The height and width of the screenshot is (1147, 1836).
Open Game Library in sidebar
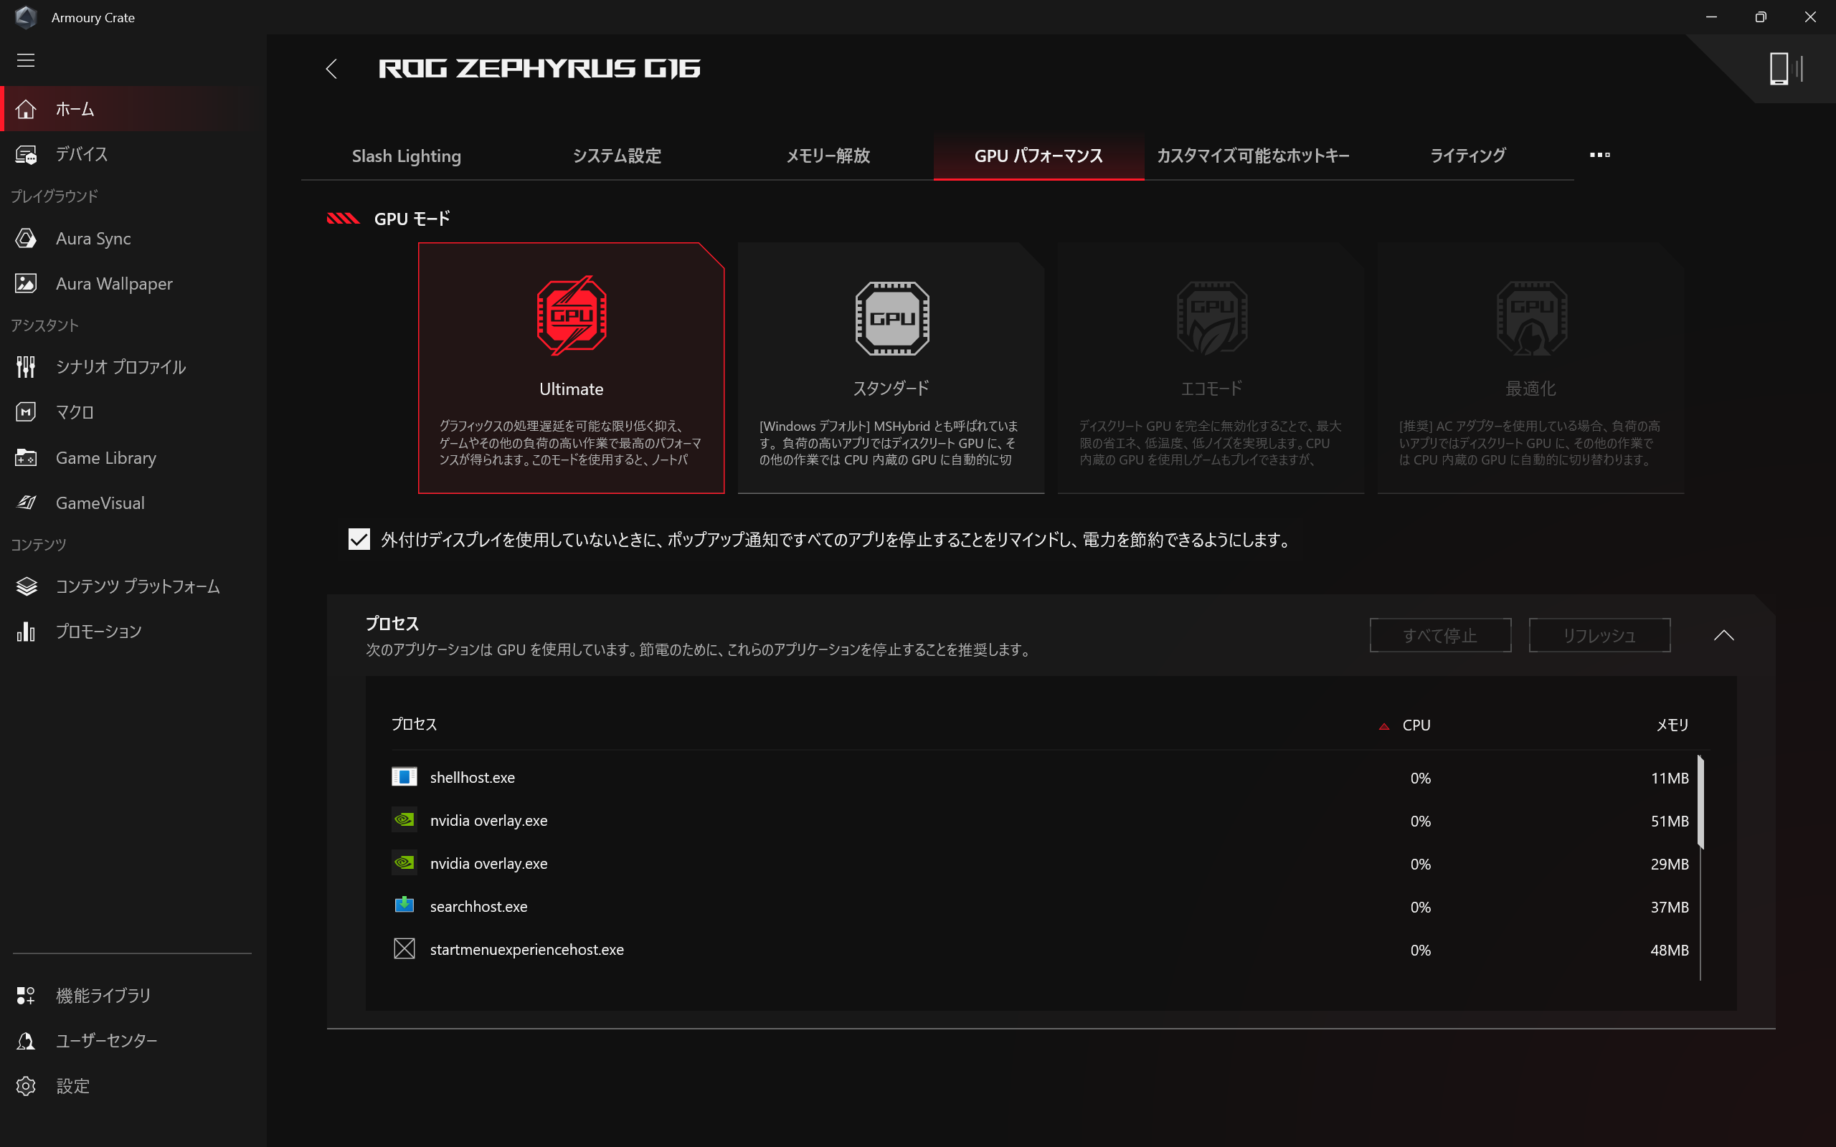click(105, 457)
